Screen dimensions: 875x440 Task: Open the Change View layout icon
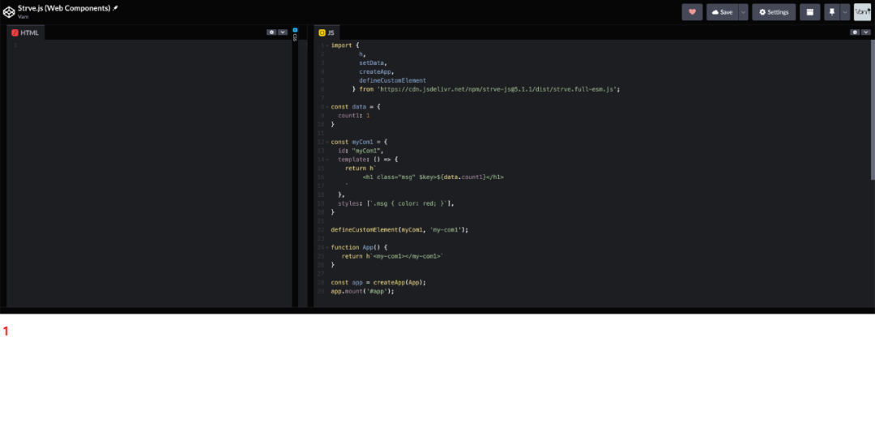[809, 12]
